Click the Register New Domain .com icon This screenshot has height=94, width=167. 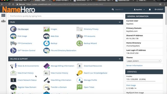13,87
